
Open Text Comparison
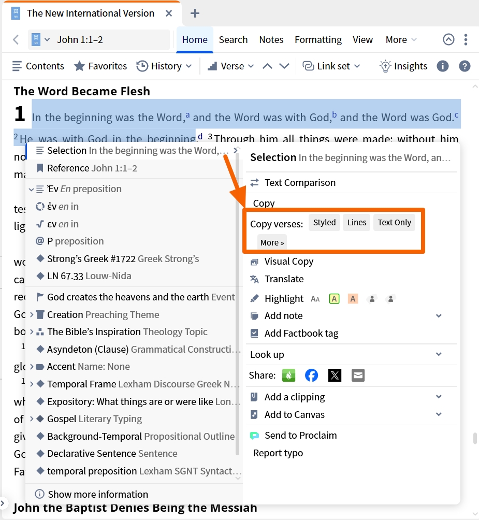point(293,182)
